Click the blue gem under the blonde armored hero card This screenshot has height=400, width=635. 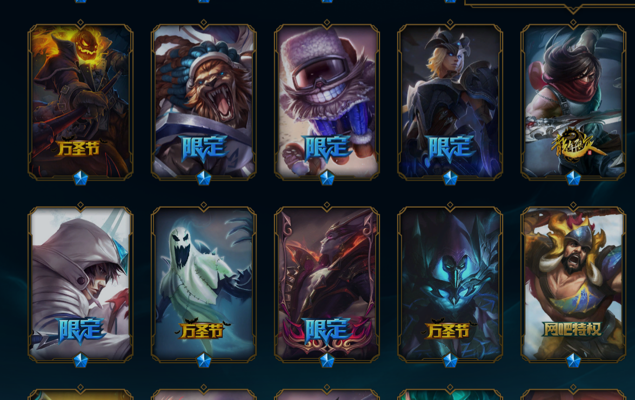[450, 178]
